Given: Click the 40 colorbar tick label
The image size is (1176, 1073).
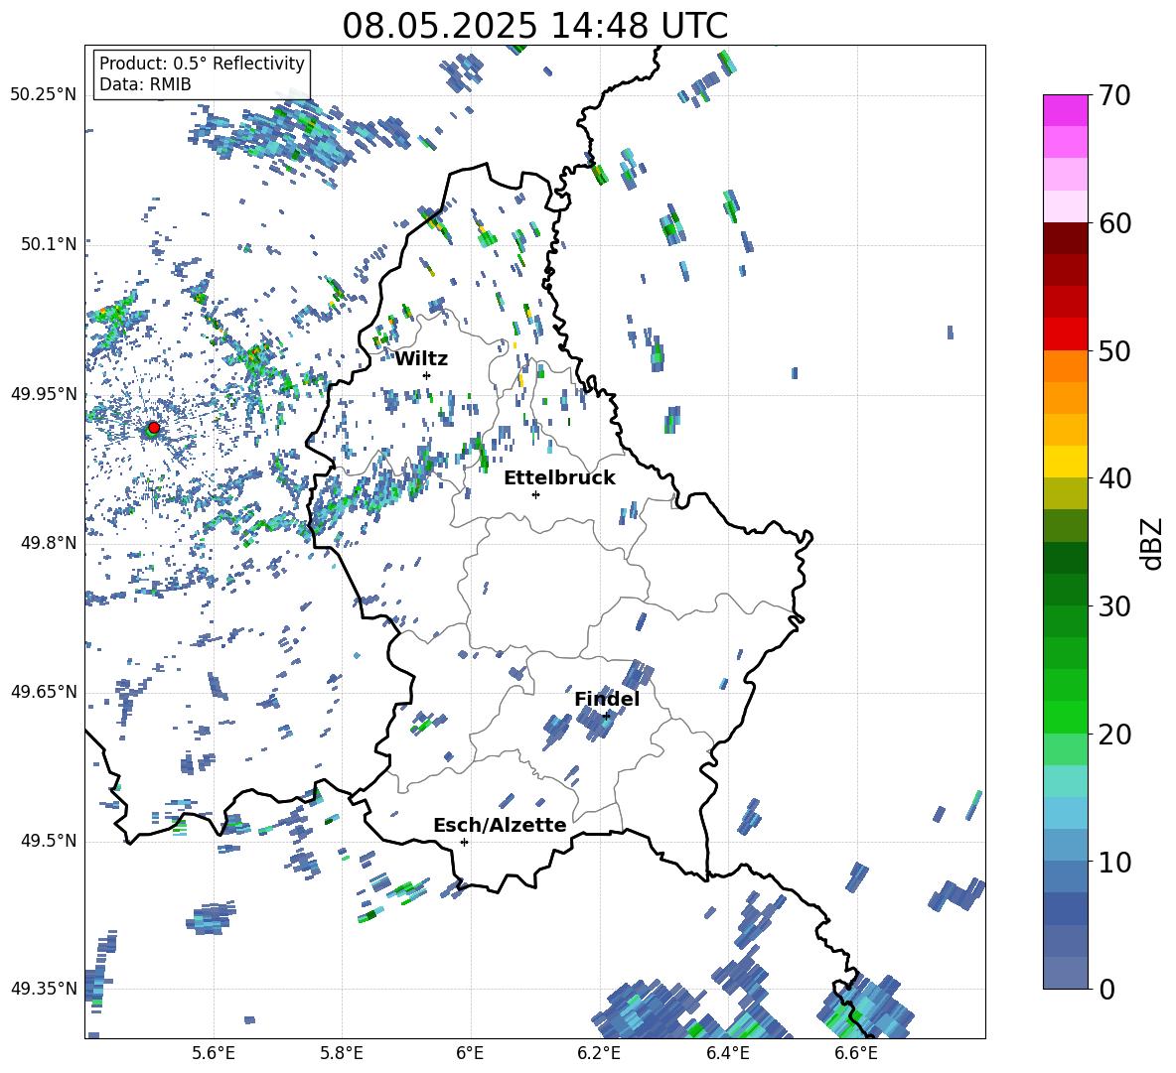Looking at the screenshot, I should (1114, 478).
